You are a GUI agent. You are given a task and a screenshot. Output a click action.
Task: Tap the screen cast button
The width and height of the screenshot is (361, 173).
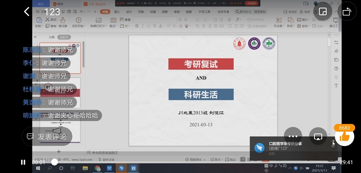pyautogui.click(x=318, y=136)
